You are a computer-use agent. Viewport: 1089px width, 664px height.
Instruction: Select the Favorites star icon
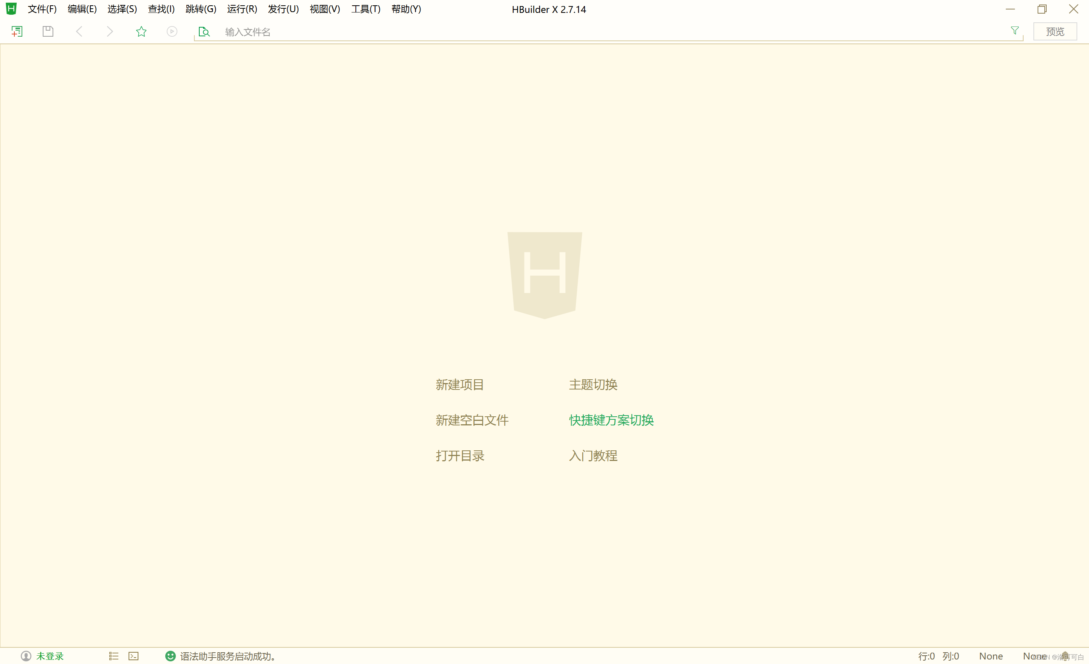point(141,31)
